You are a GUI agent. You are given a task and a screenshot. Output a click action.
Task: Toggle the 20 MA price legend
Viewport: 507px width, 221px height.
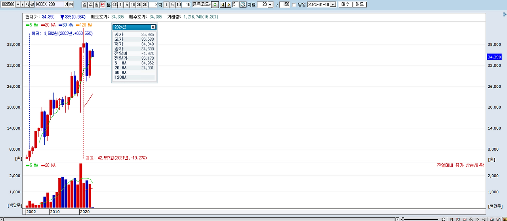pyautogui.click(x=48, y=25)
